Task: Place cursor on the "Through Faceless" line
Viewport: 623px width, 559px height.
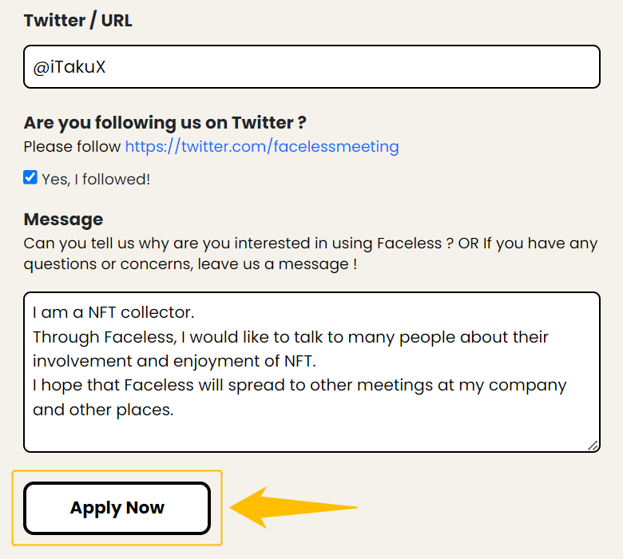Action: [291, 337]
